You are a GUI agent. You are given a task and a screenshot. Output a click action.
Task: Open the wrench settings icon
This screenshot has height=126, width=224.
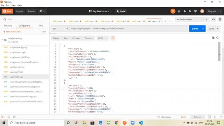click(184, 11)
